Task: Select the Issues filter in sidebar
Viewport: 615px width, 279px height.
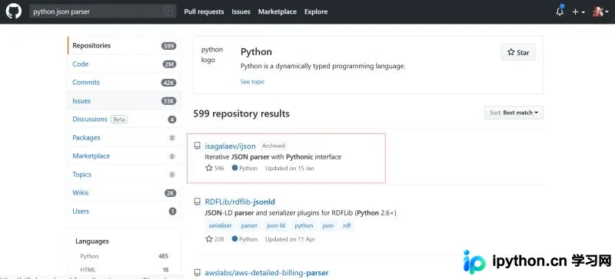Action: (x=124, y=101)
